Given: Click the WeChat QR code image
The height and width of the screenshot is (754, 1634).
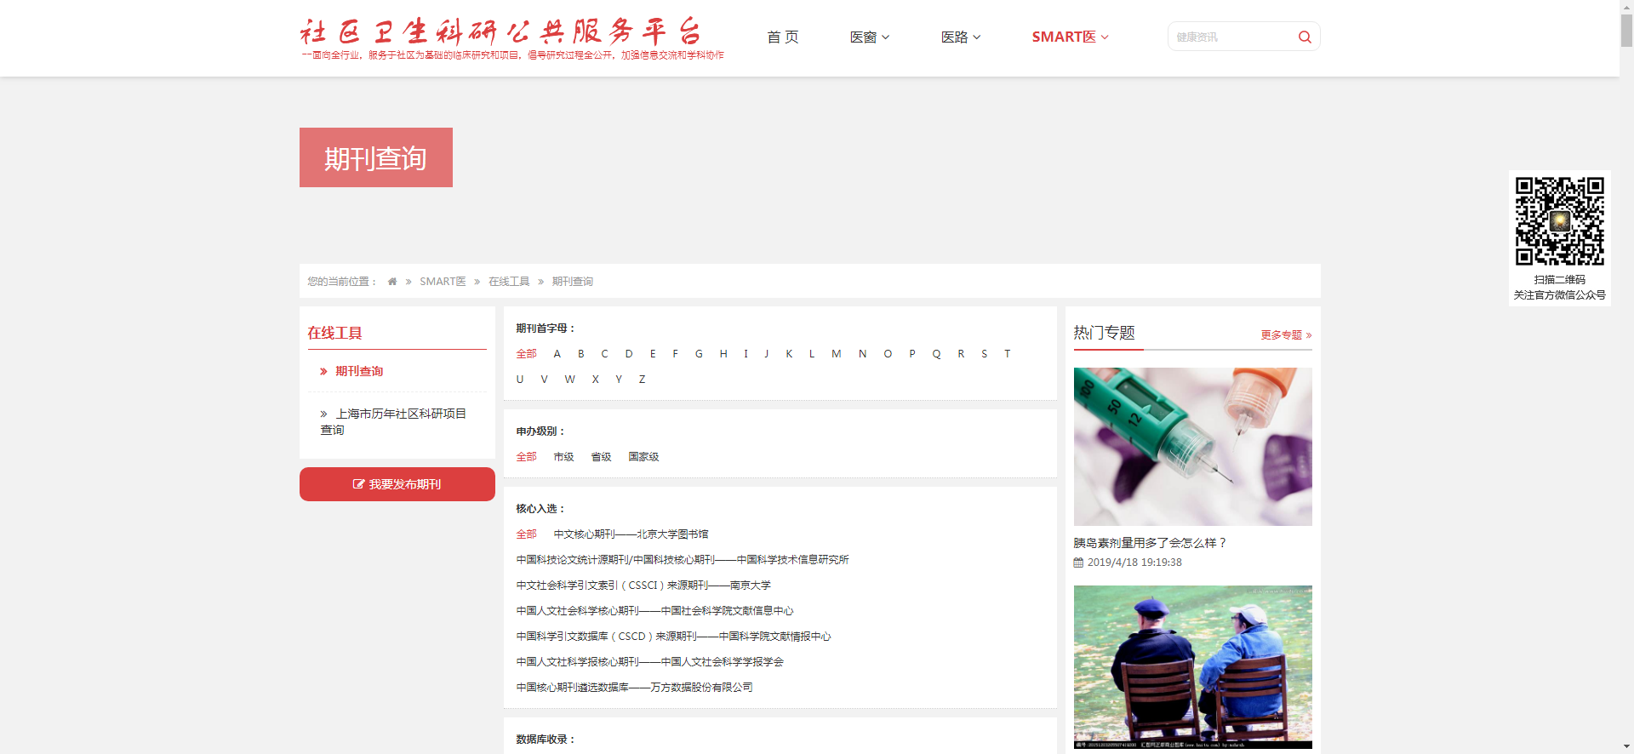Looking at the screenshot, I should coord(1559,221).
